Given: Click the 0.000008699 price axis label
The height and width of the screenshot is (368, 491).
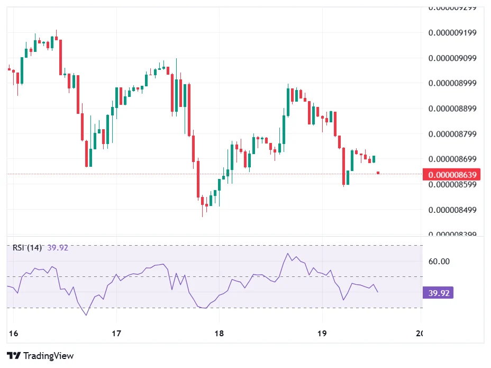Looking at the screenshot, I should (453, 159).
